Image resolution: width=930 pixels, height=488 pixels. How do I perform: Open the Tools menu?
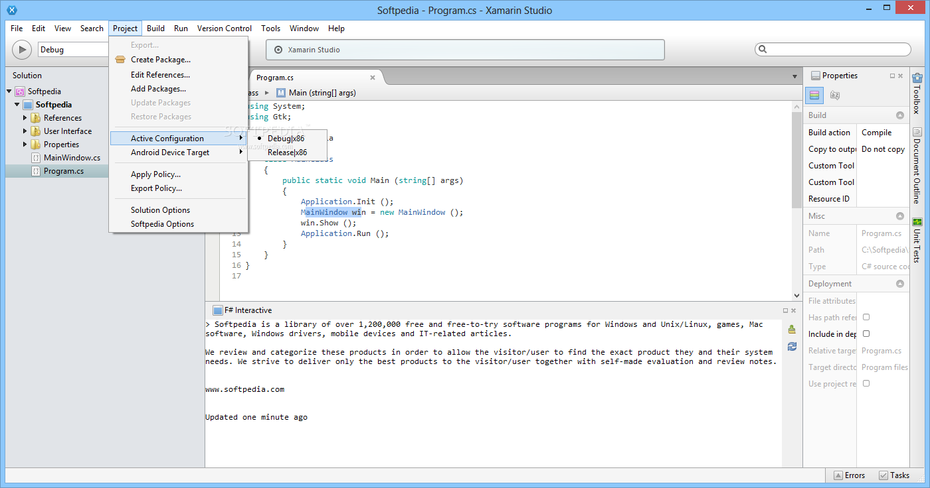(270, 29)
